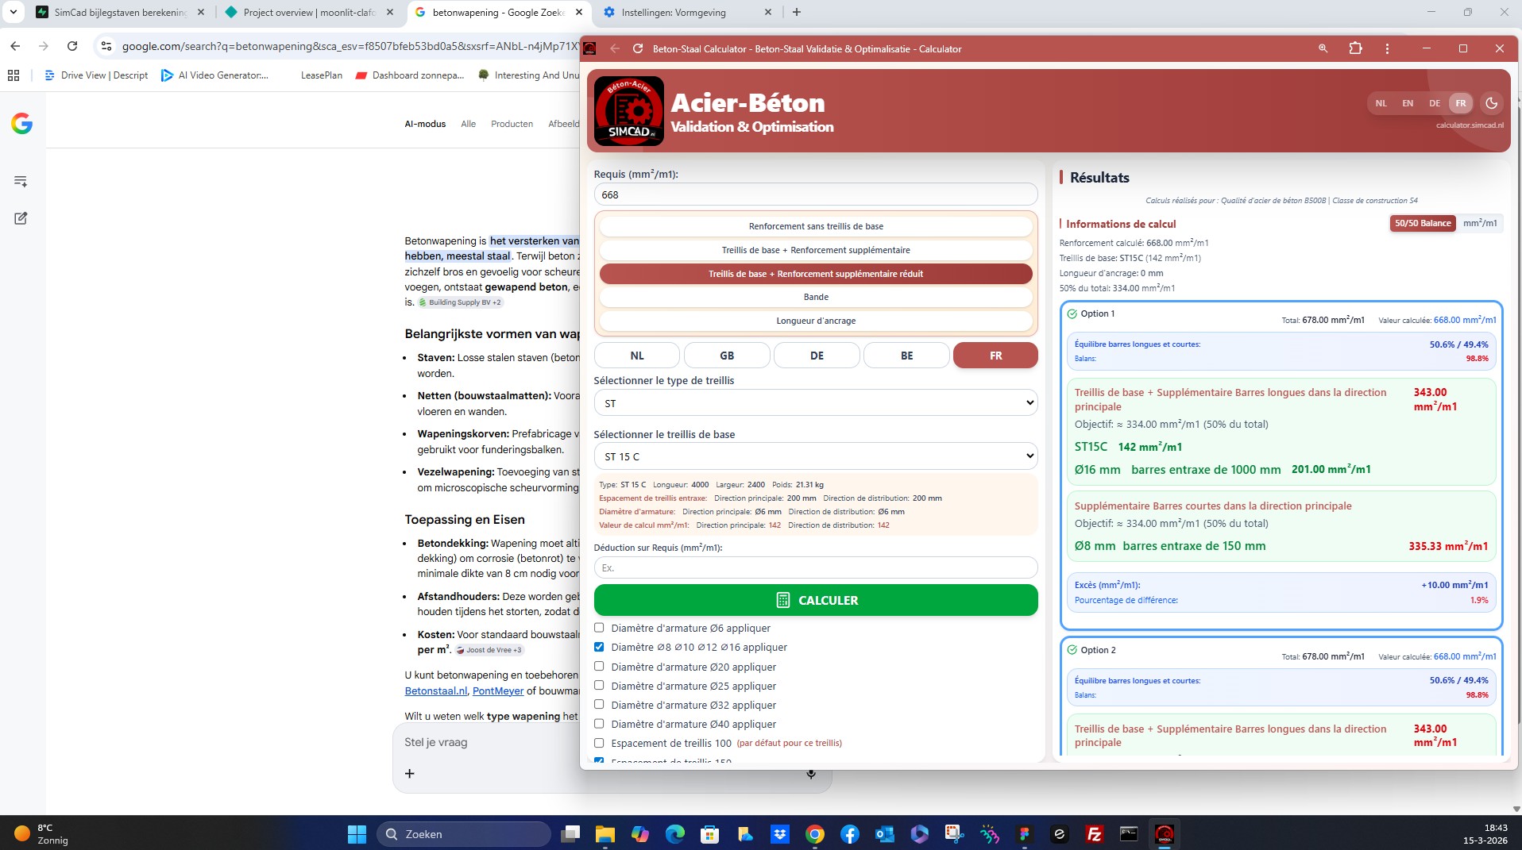Click the Acier-Béton SIMCAD logo
The image size is (1522, 850).
click(x=628, y=110)
